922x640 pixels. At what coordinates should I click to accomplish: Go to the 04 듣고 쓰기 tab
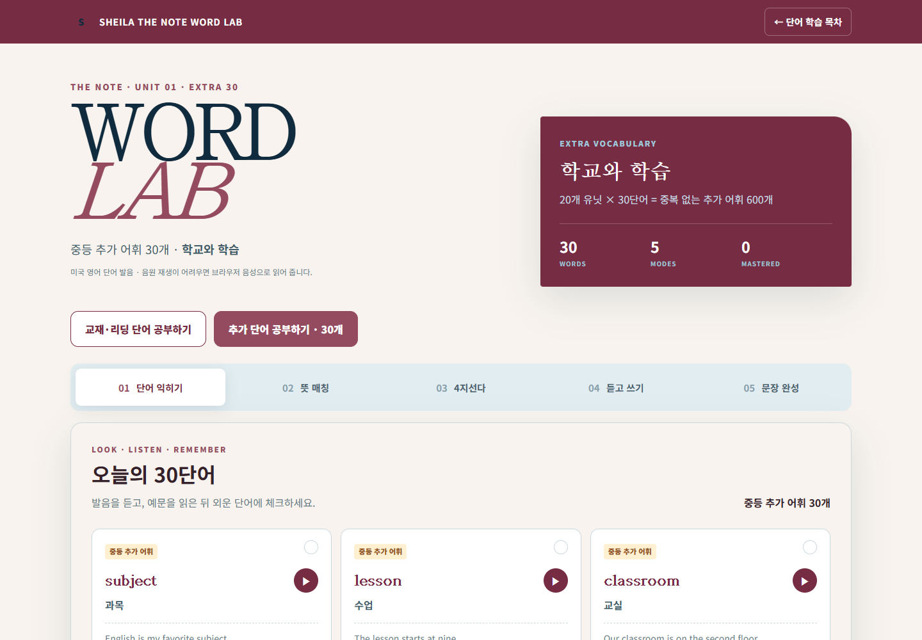tap(616, 387)
